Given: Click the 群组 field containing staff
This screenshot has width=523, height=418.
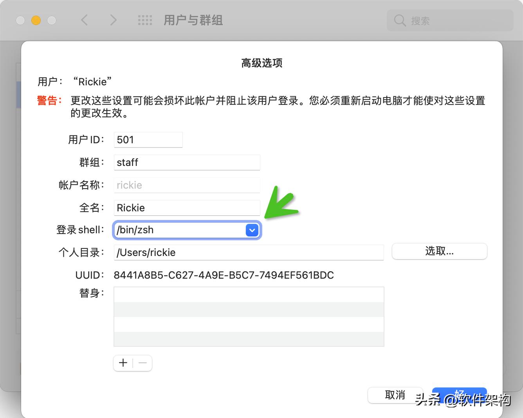Looking at the screenshot, I should click(187, 162).
